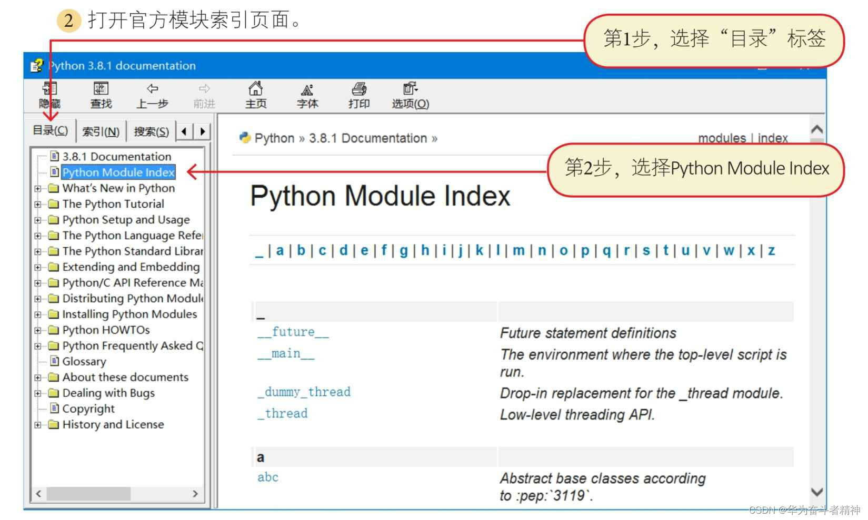
Task: Click the 3.8.1 Documentation page icon
Action: 54,156
